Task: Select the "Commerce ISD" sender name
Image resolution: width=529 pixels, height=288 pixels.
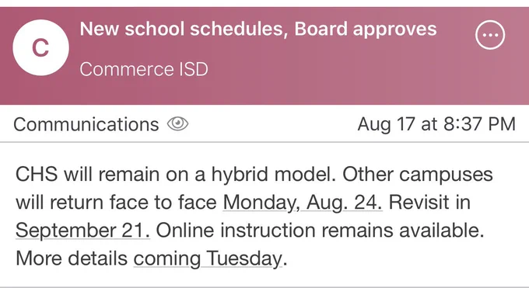Action: tap(144, 69)
